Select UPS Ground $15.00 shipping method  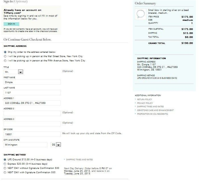[x=5, y=160]
